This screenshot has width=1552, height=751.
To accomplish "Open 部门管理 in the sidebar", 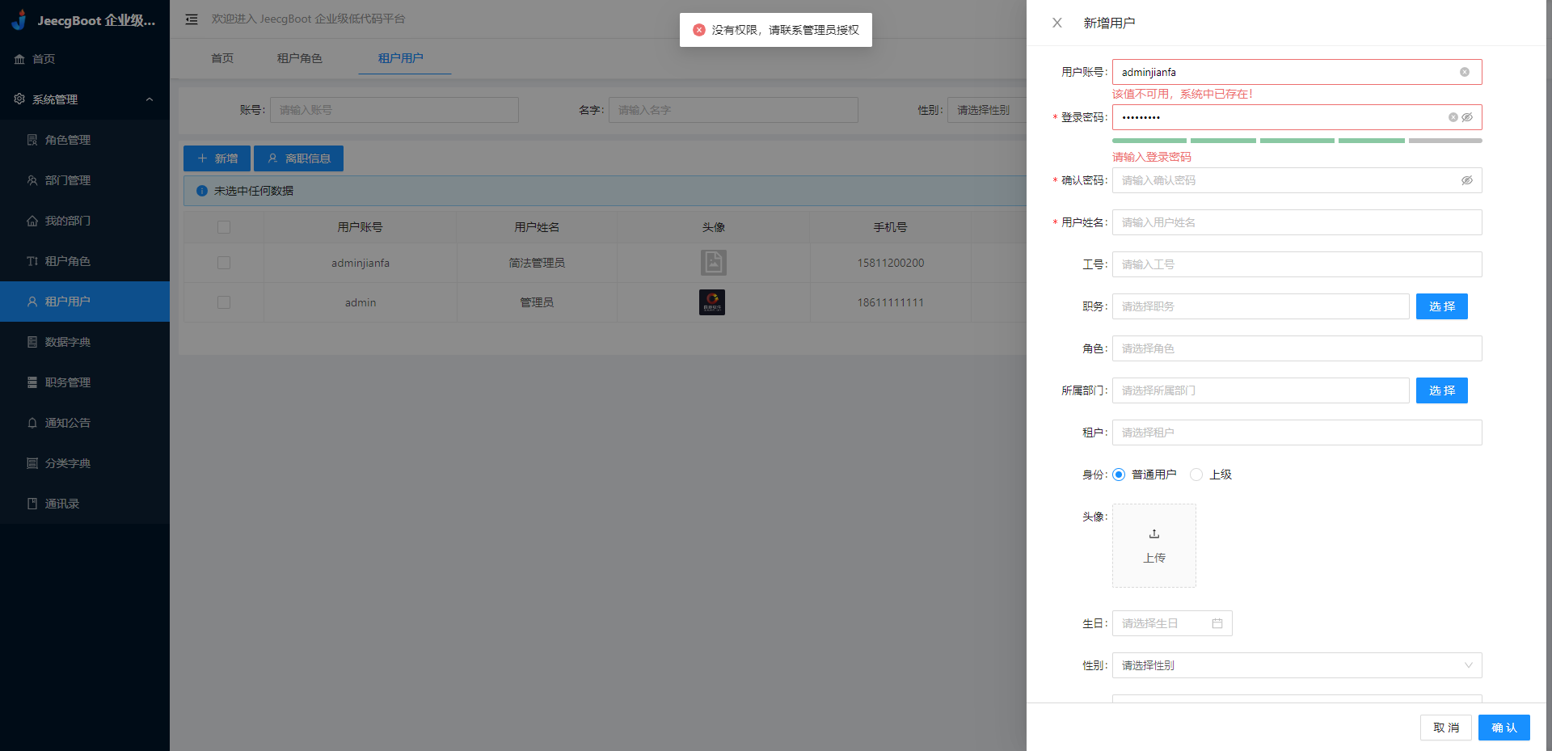I will tap(85, 180).
